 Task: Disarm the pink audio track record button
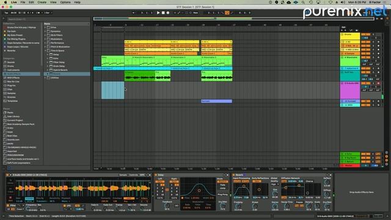point(379,83)
